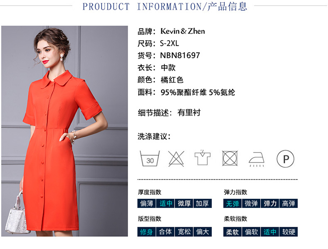This screenshot has height=249, width=328.
Task: Click the circled P dry-clean icon
Action: pos(285,159)
